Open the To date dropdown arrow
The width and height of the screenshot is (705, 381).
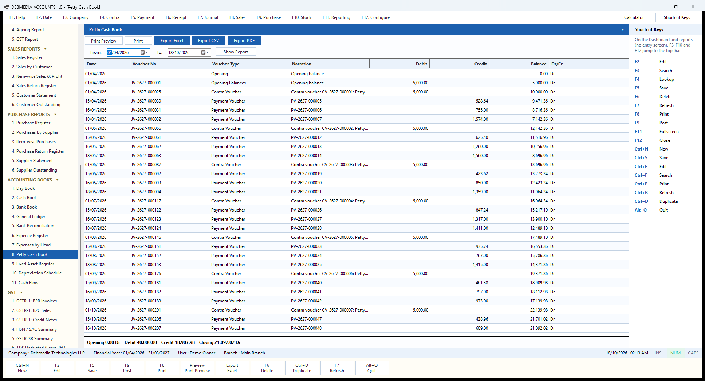208,52
